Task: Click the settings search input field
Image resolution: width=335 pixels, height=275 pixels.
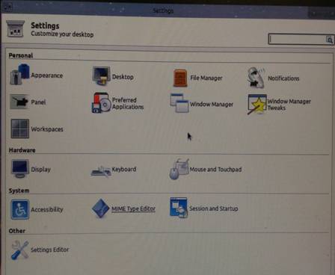Action: (298, 40)
